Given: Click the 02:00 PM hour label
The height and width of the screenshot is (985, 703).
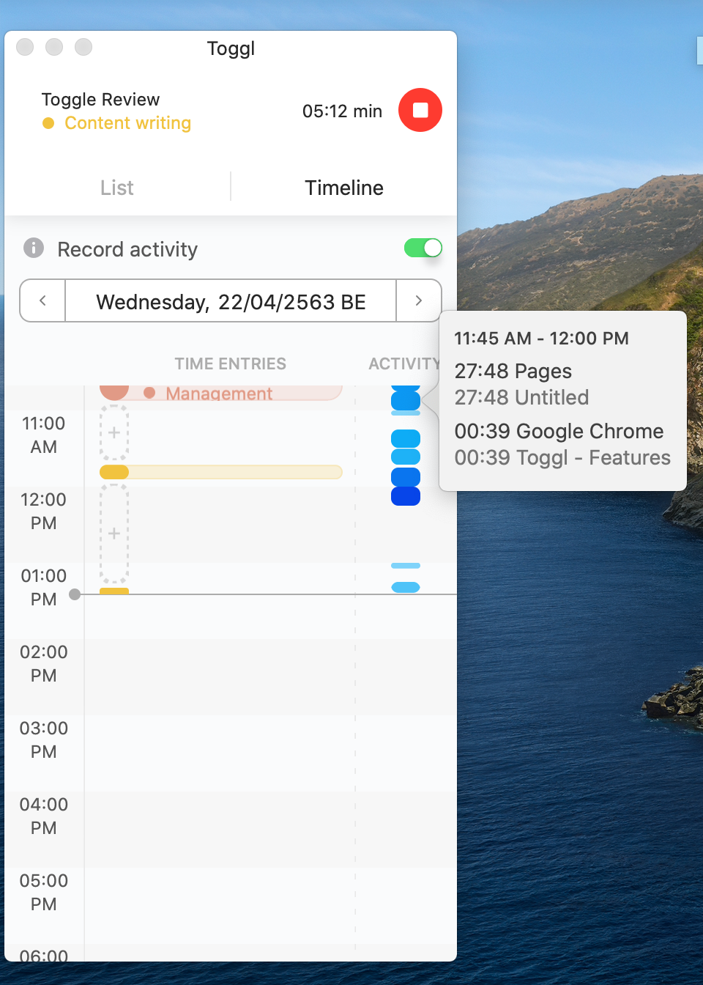Looking at the screenshot, I should point(44,663).
